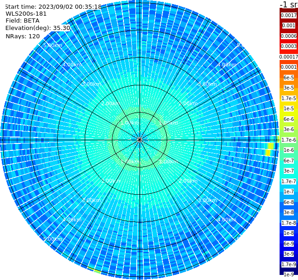
Task: Click the 6e-5 colorbar label
Action: coord(289,77)
